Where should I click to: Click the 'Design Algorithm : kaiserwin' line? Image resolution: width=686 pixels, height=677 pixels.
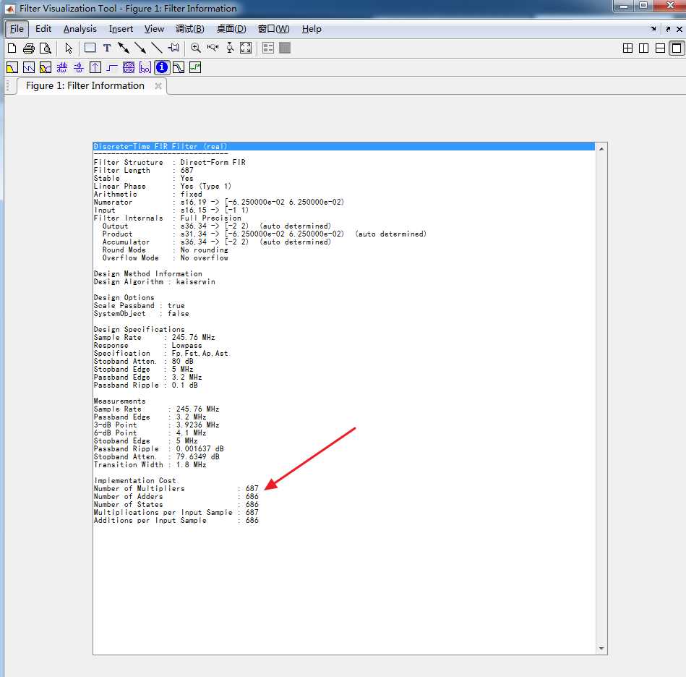[155, 282]
